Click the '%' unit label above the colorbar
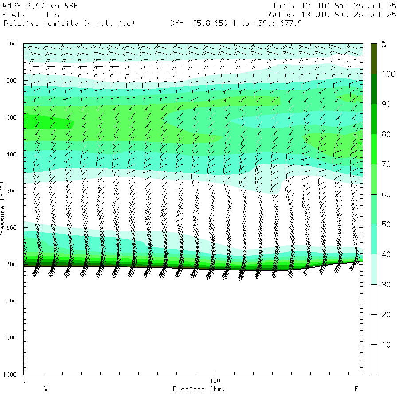This screenshot has width=399, height=399. [x=384, y=44]
